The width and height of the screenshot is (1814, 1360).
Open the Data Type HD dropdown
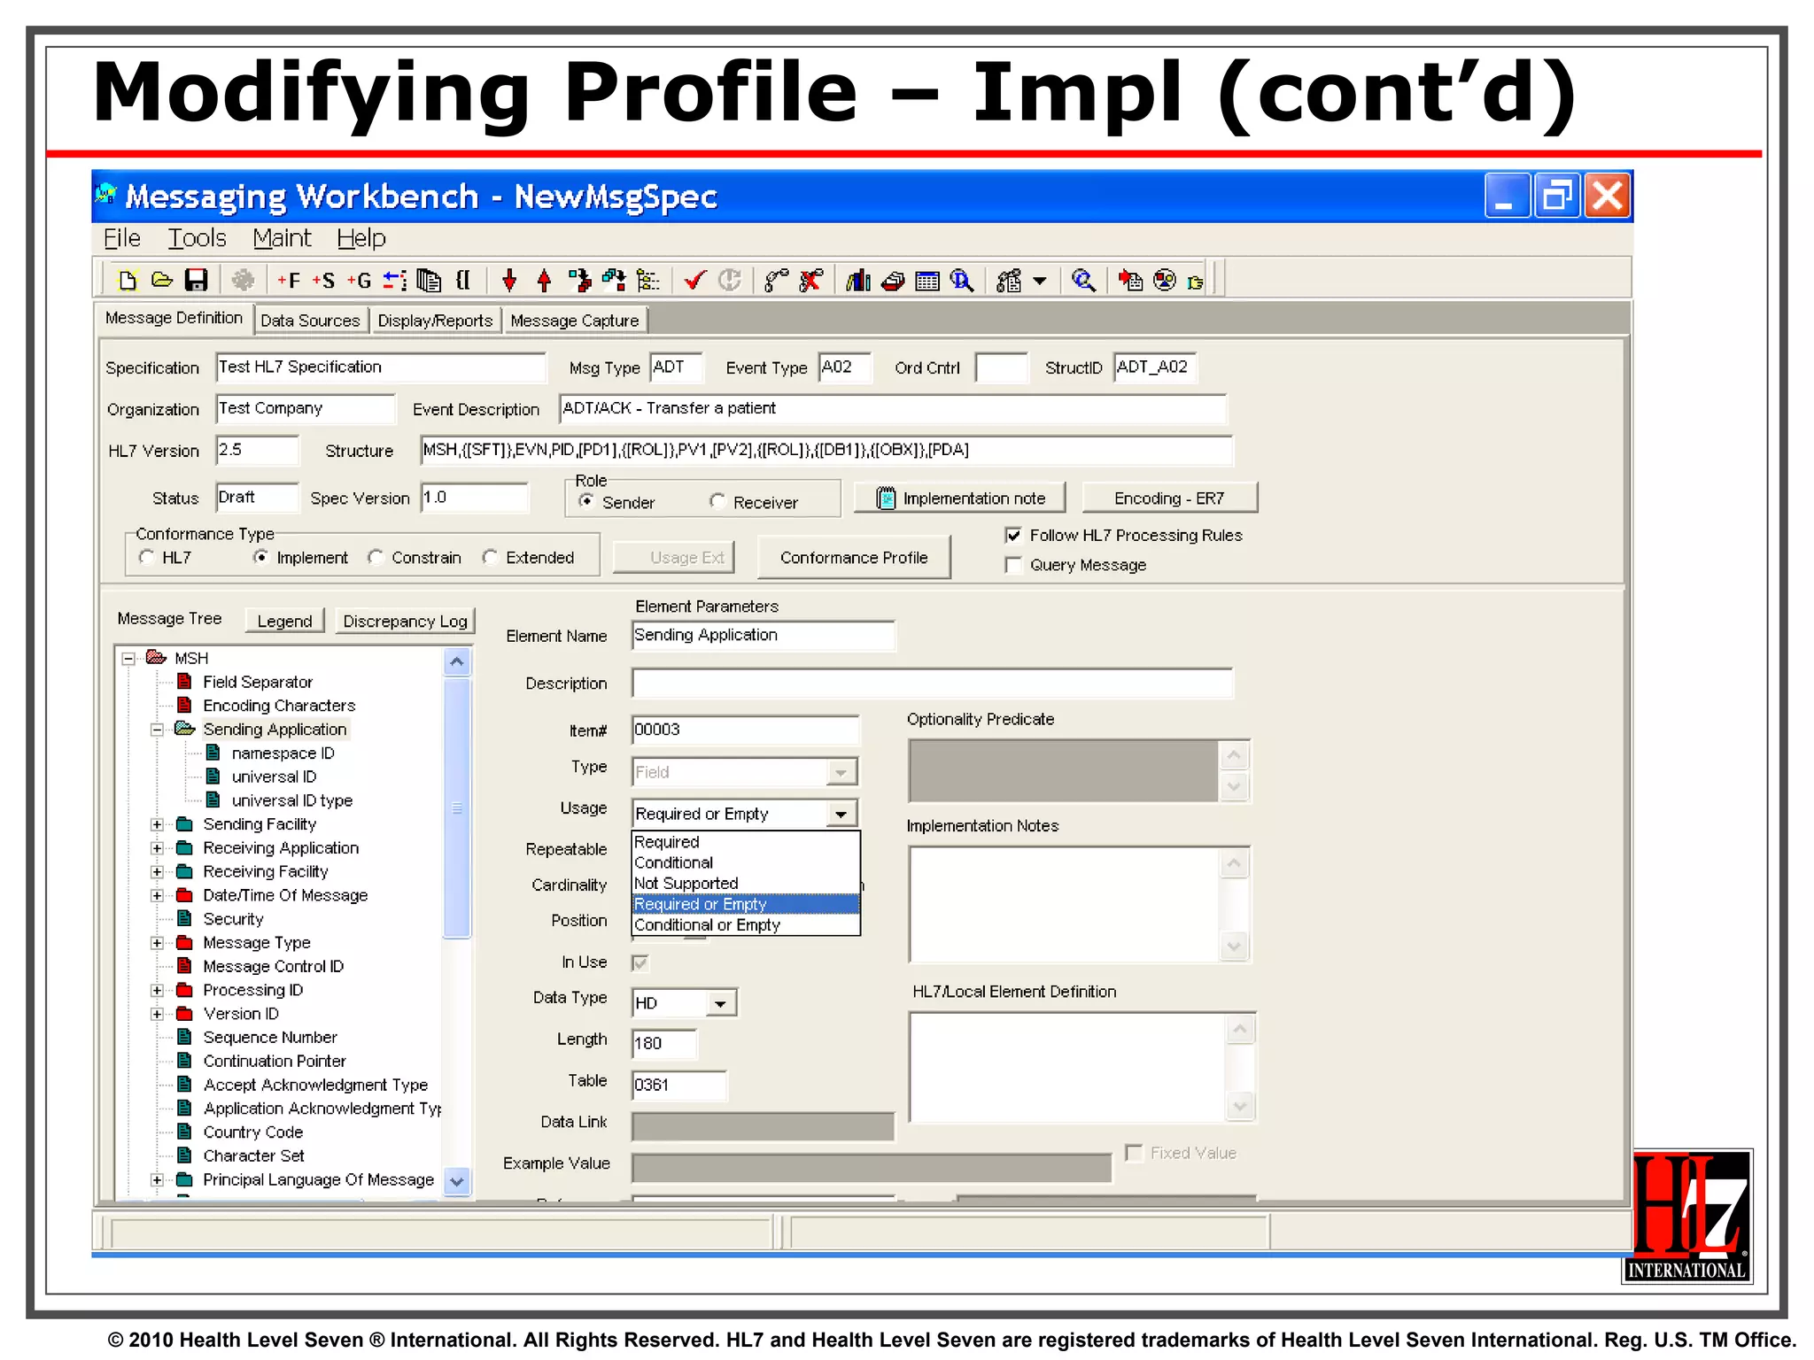[x=721, y=1003]
